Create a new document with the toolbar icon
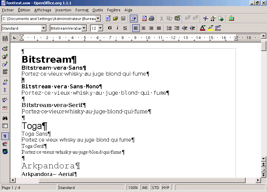267x192 pixels. (x=108, y=18)
